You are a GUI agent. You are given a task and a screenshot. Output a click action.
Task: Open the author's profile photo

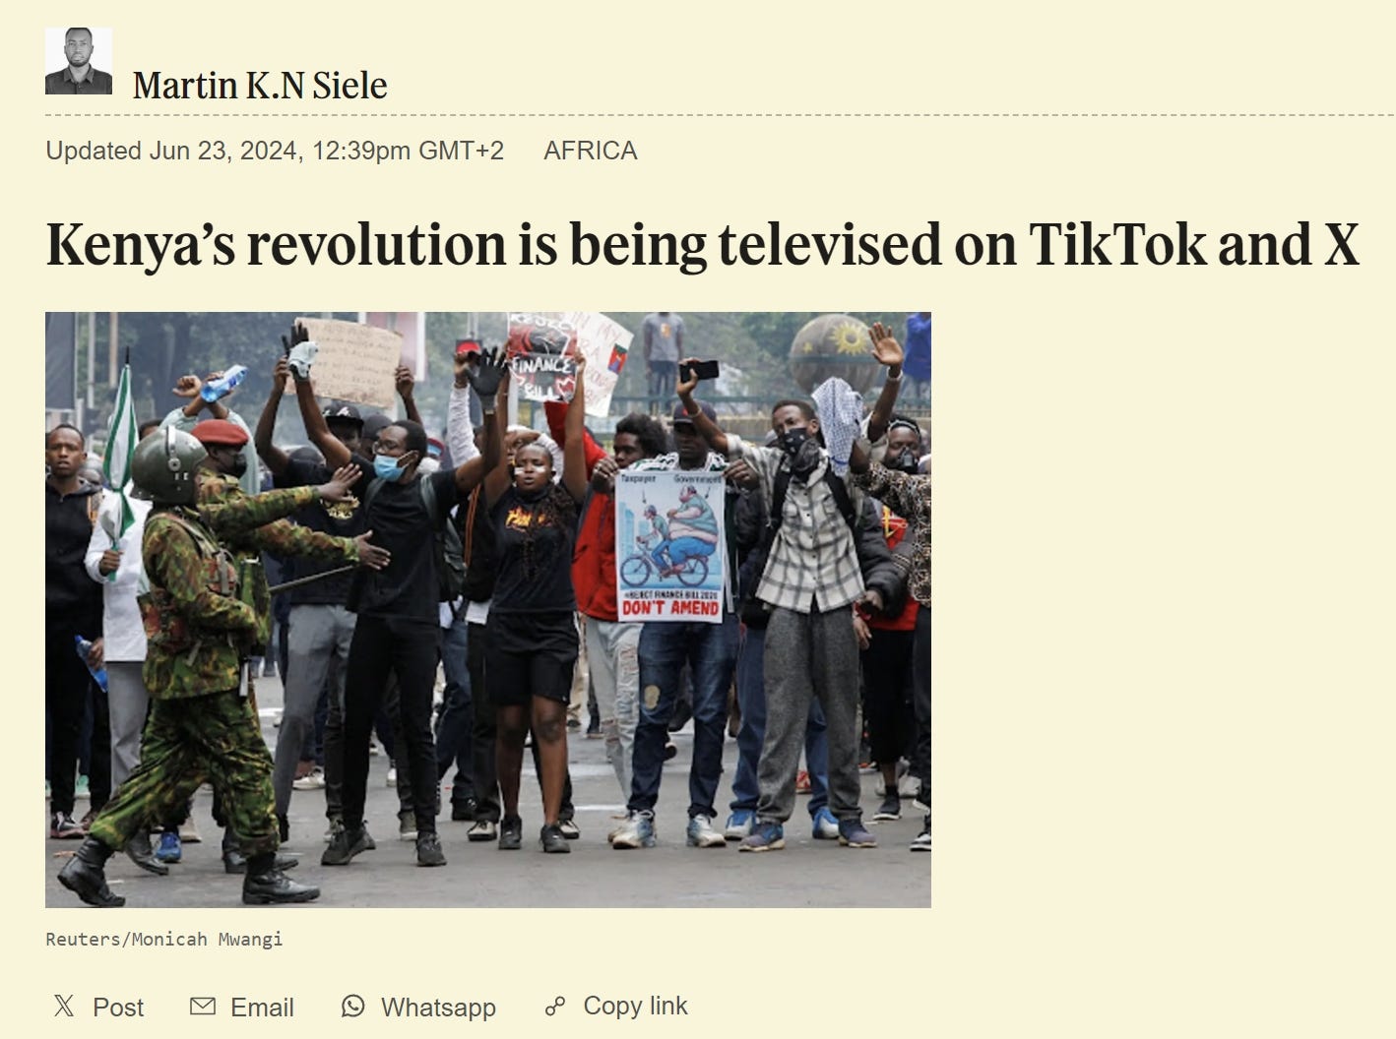[x=79, y=61]
